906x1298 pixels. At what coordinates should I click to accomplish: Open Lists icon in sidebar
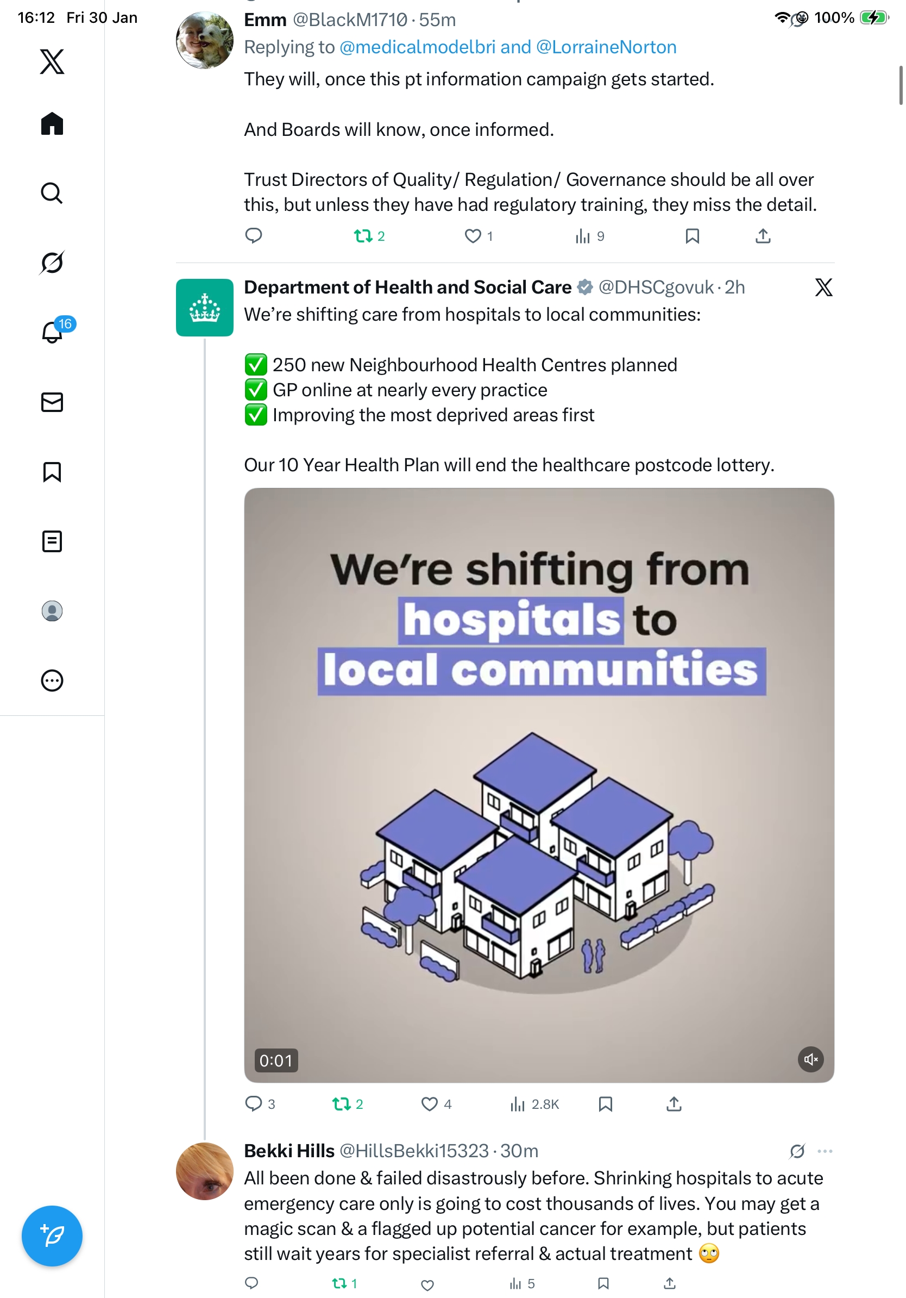[52, 541]
